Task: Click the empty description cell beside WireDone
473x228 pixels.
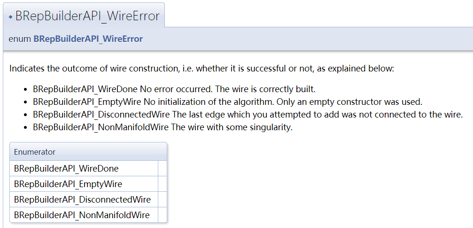Action: (x=163, y=168)
